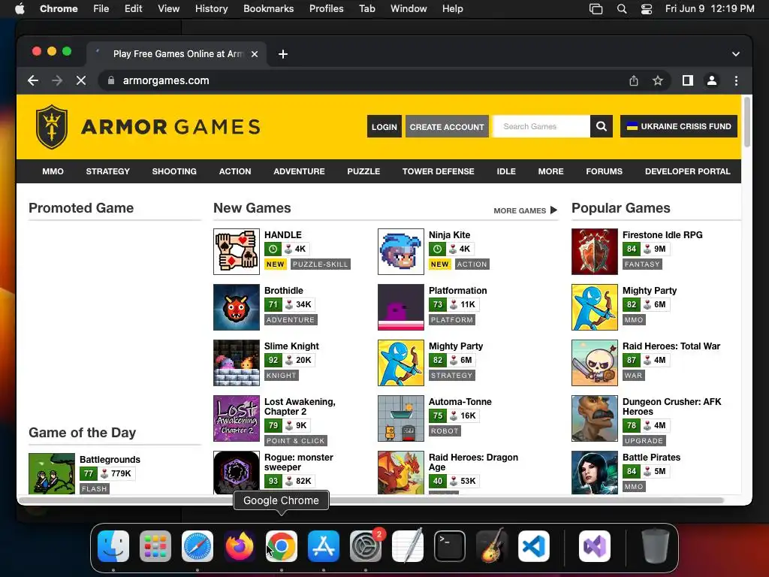Go to FORUMS
769x577 pixels.
pos(605,171)
